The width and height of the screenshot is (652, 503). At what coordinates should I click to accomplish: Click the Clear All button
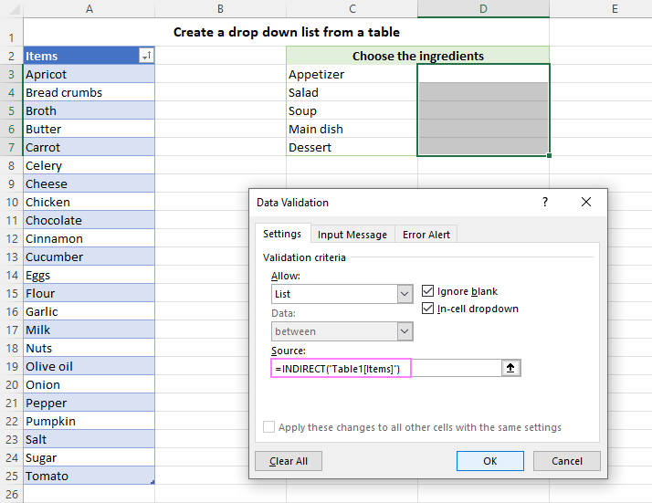pyautogui.click(x=289, y=461)
